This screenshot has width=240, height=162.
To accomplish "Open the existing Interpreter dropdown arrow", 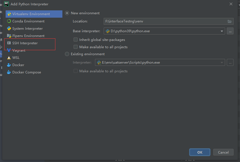I will 222,63.
